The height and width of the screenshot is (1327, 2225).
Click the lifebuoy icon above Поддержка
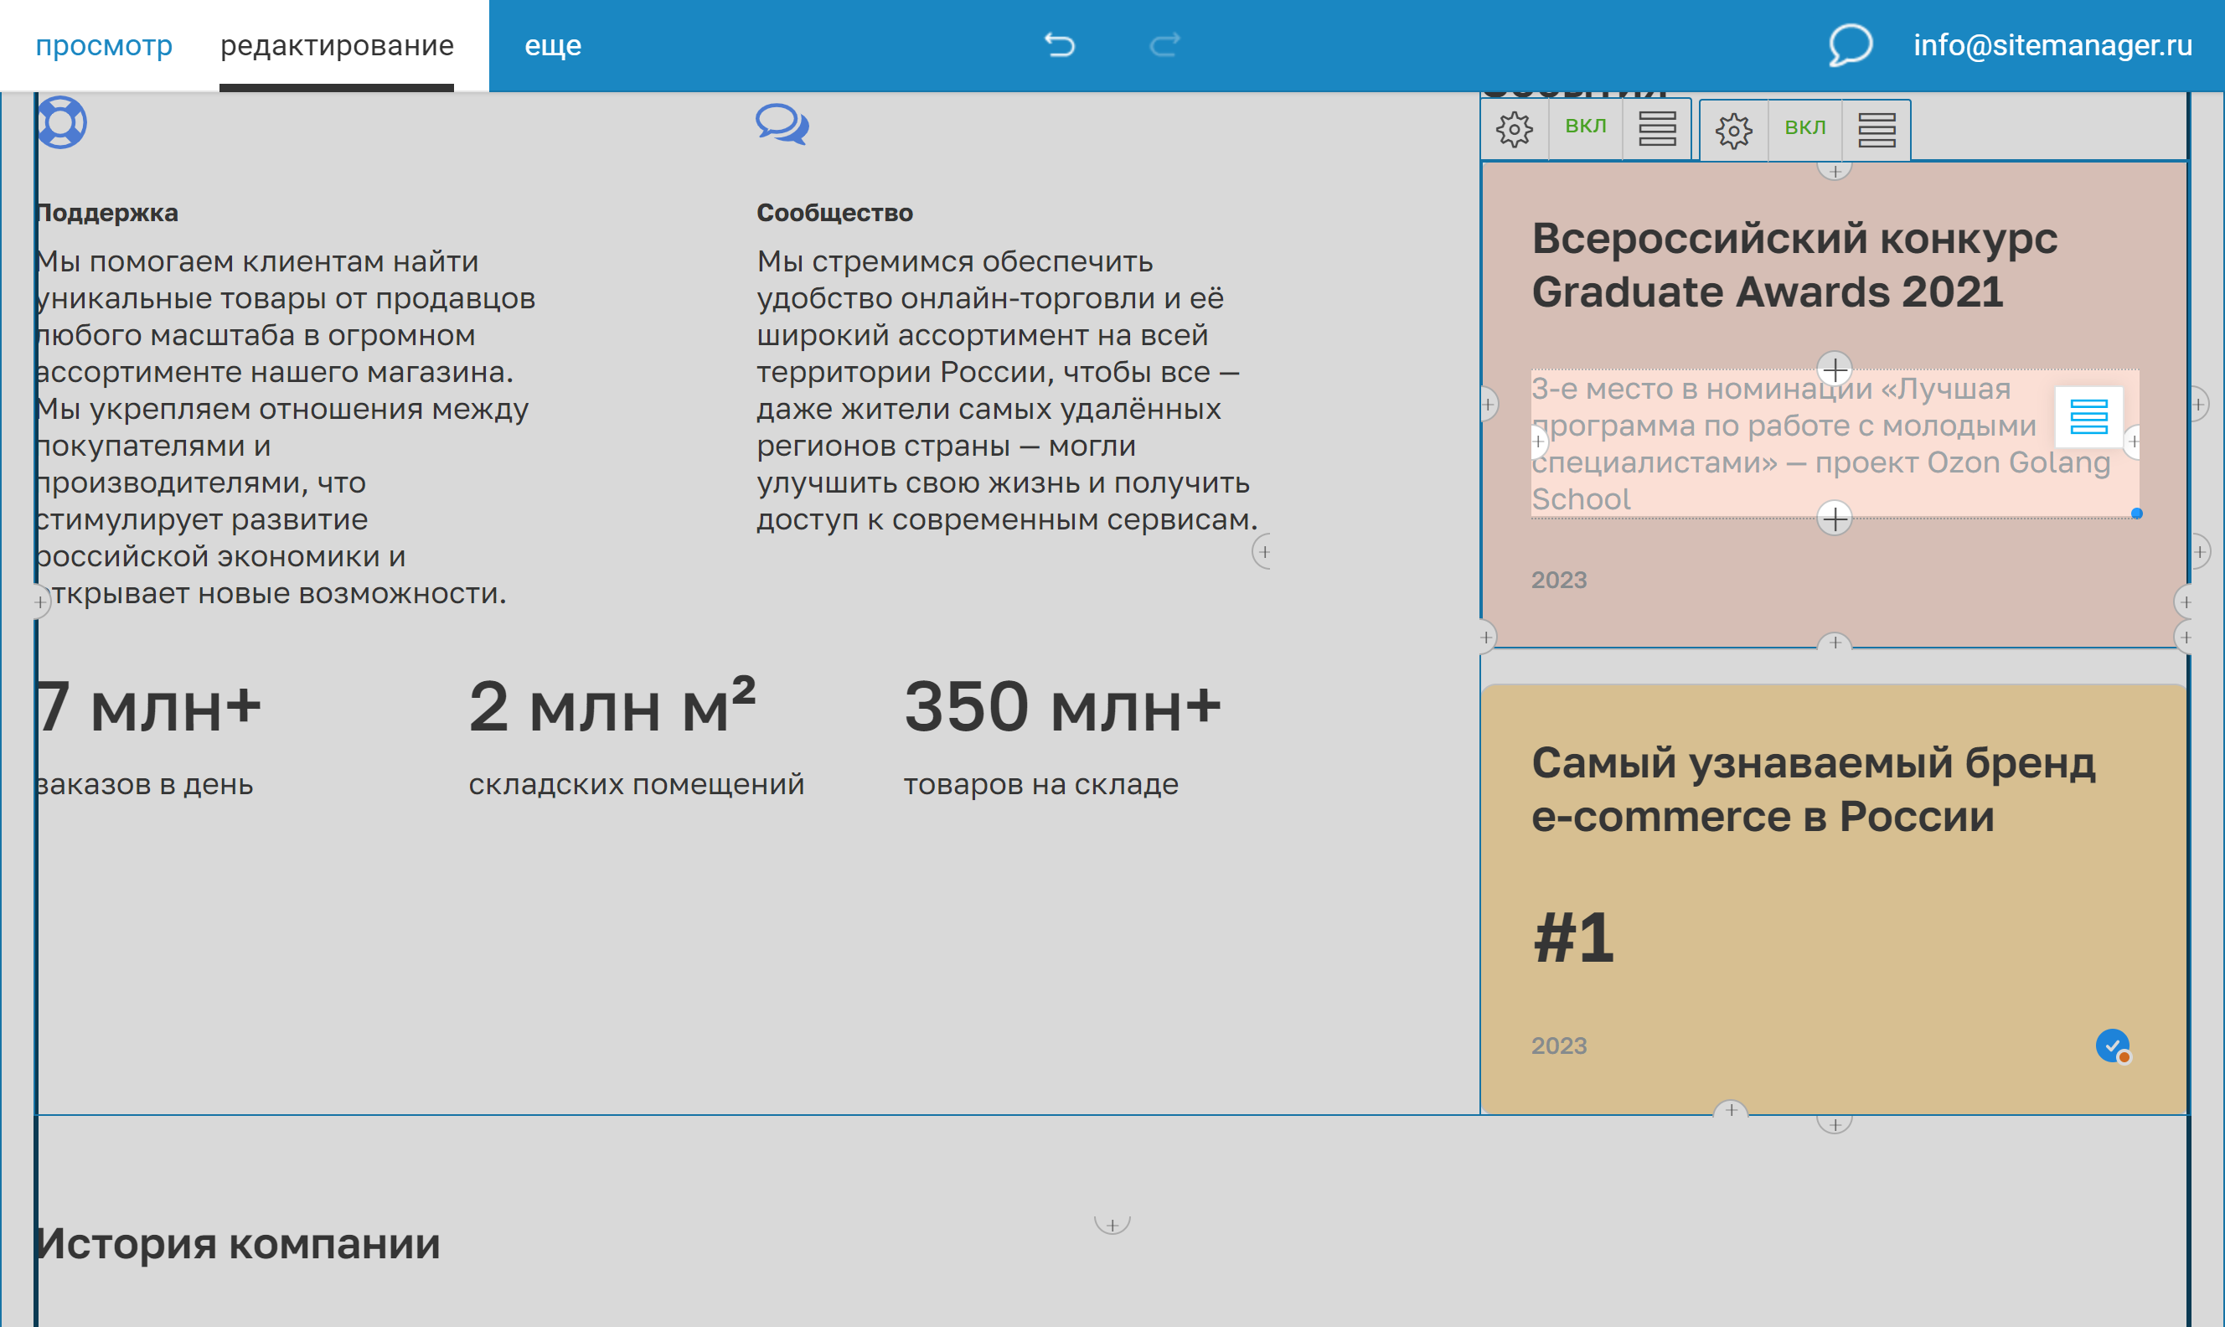point(61,122)
